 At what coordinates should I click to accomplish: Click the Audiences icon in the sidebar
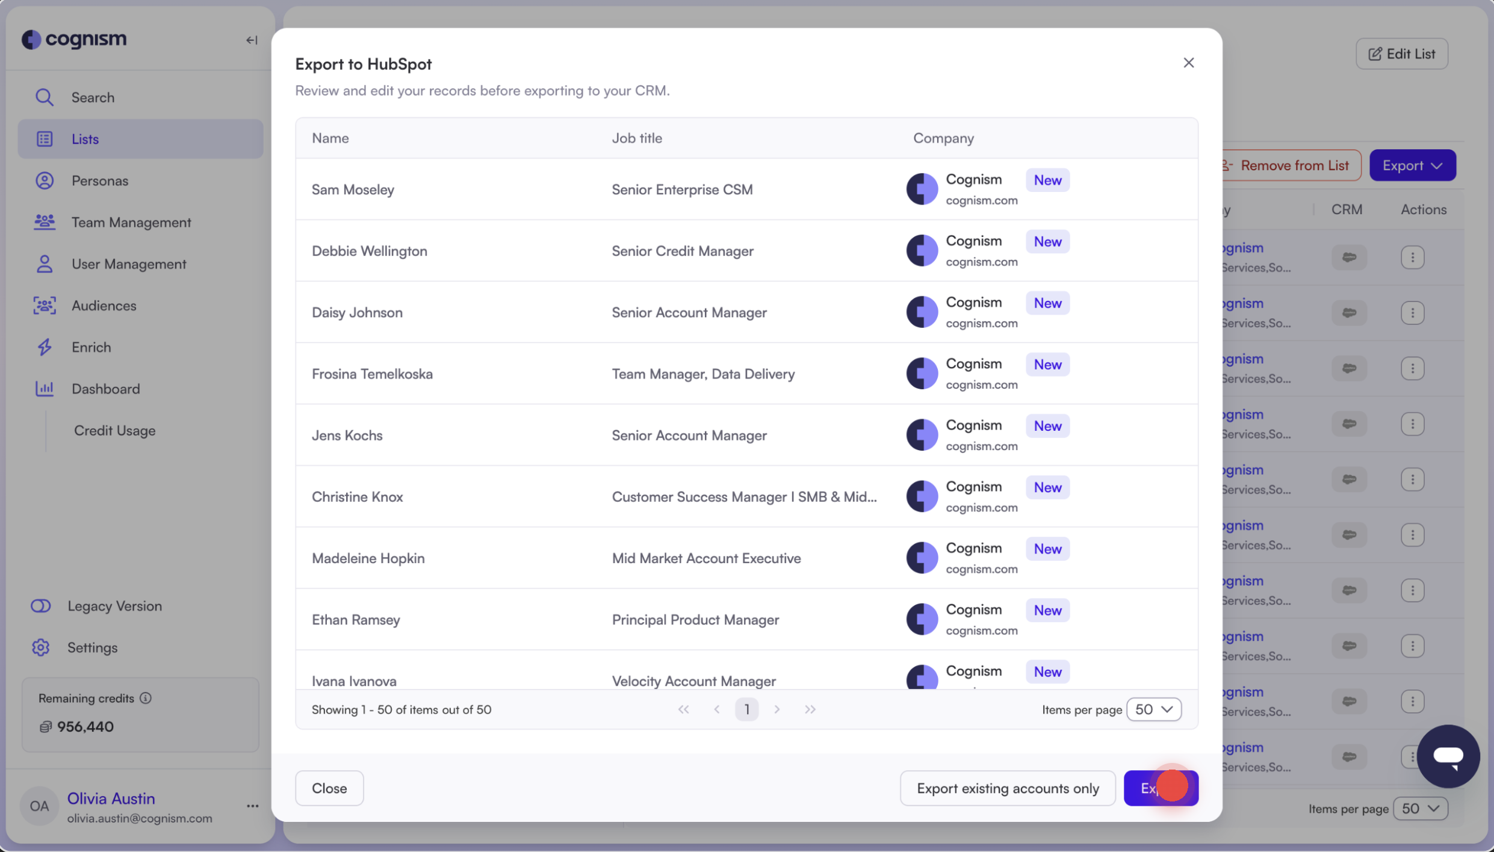click(45, 306)
